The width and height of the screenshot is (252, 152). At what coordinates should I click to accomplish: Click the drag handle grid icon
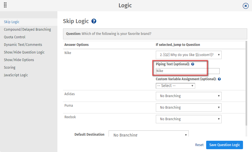pyautogui.click(x=5, y=5)
